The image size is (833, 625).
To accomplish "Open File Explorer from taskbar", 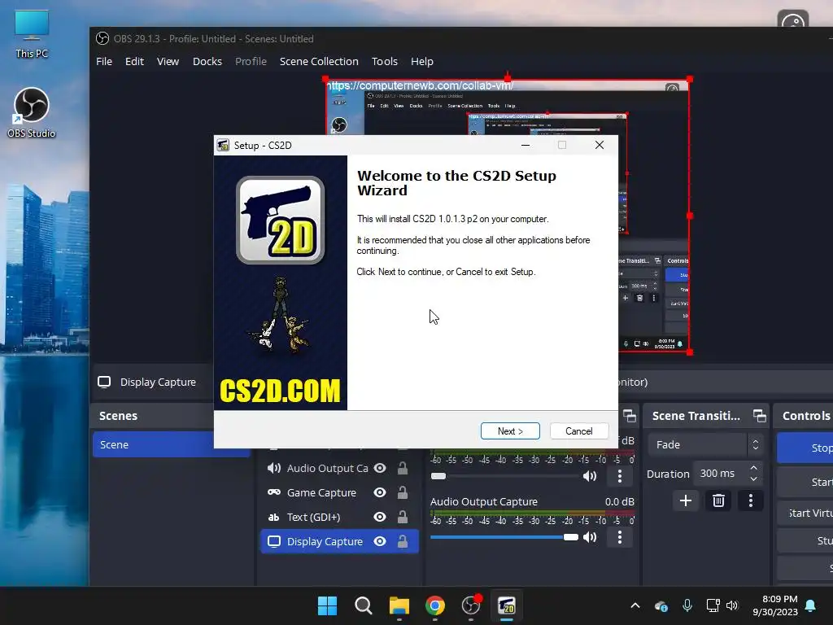I will tap(399, 605).
